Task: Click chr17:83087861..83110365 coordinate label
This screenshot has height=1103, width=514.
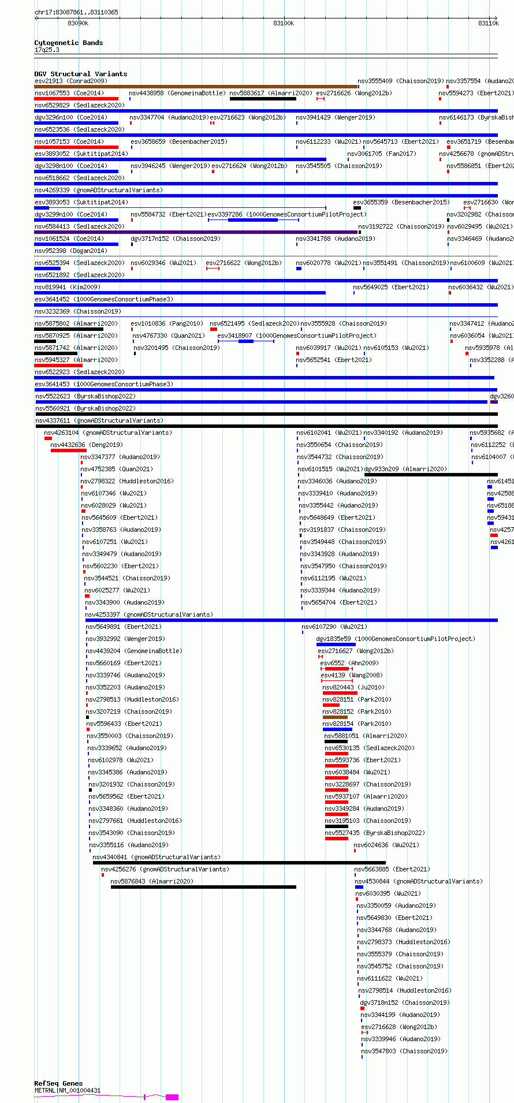Action: [77, 12]
